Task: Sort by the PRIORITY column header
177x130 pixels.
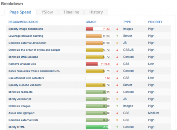Action: [x=155, y=22]
